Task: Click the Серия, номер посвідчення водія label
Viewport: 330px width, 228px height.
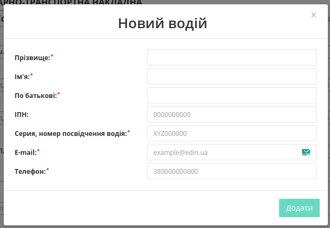Action: pos(71,134)
